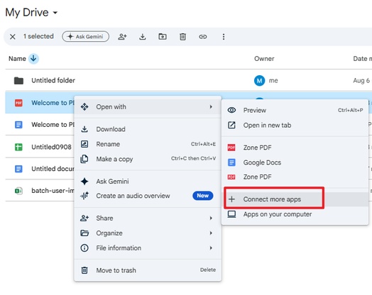The height and width of the screenshot is (295, 372).
Task: Click the Open in new tab icon
Action: [231, 125]
